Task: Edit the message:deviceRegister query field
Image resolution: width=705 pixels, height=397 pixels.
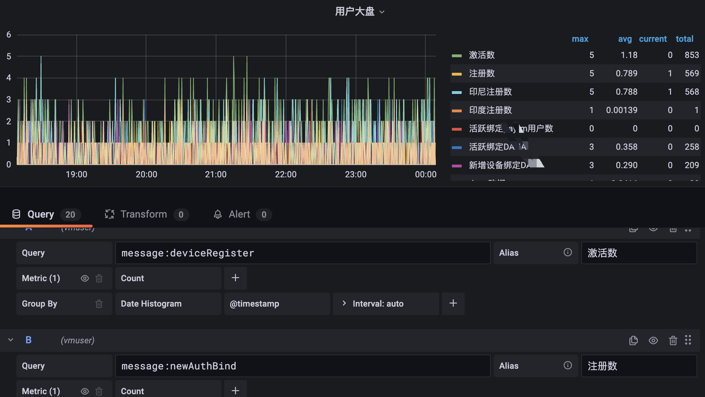Action: pyautogui.click(x=303, y=253)
